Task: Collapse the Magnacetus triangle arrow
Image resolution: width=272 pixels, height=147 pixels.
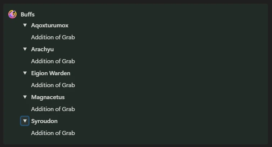Action: [x=25, y=97]
